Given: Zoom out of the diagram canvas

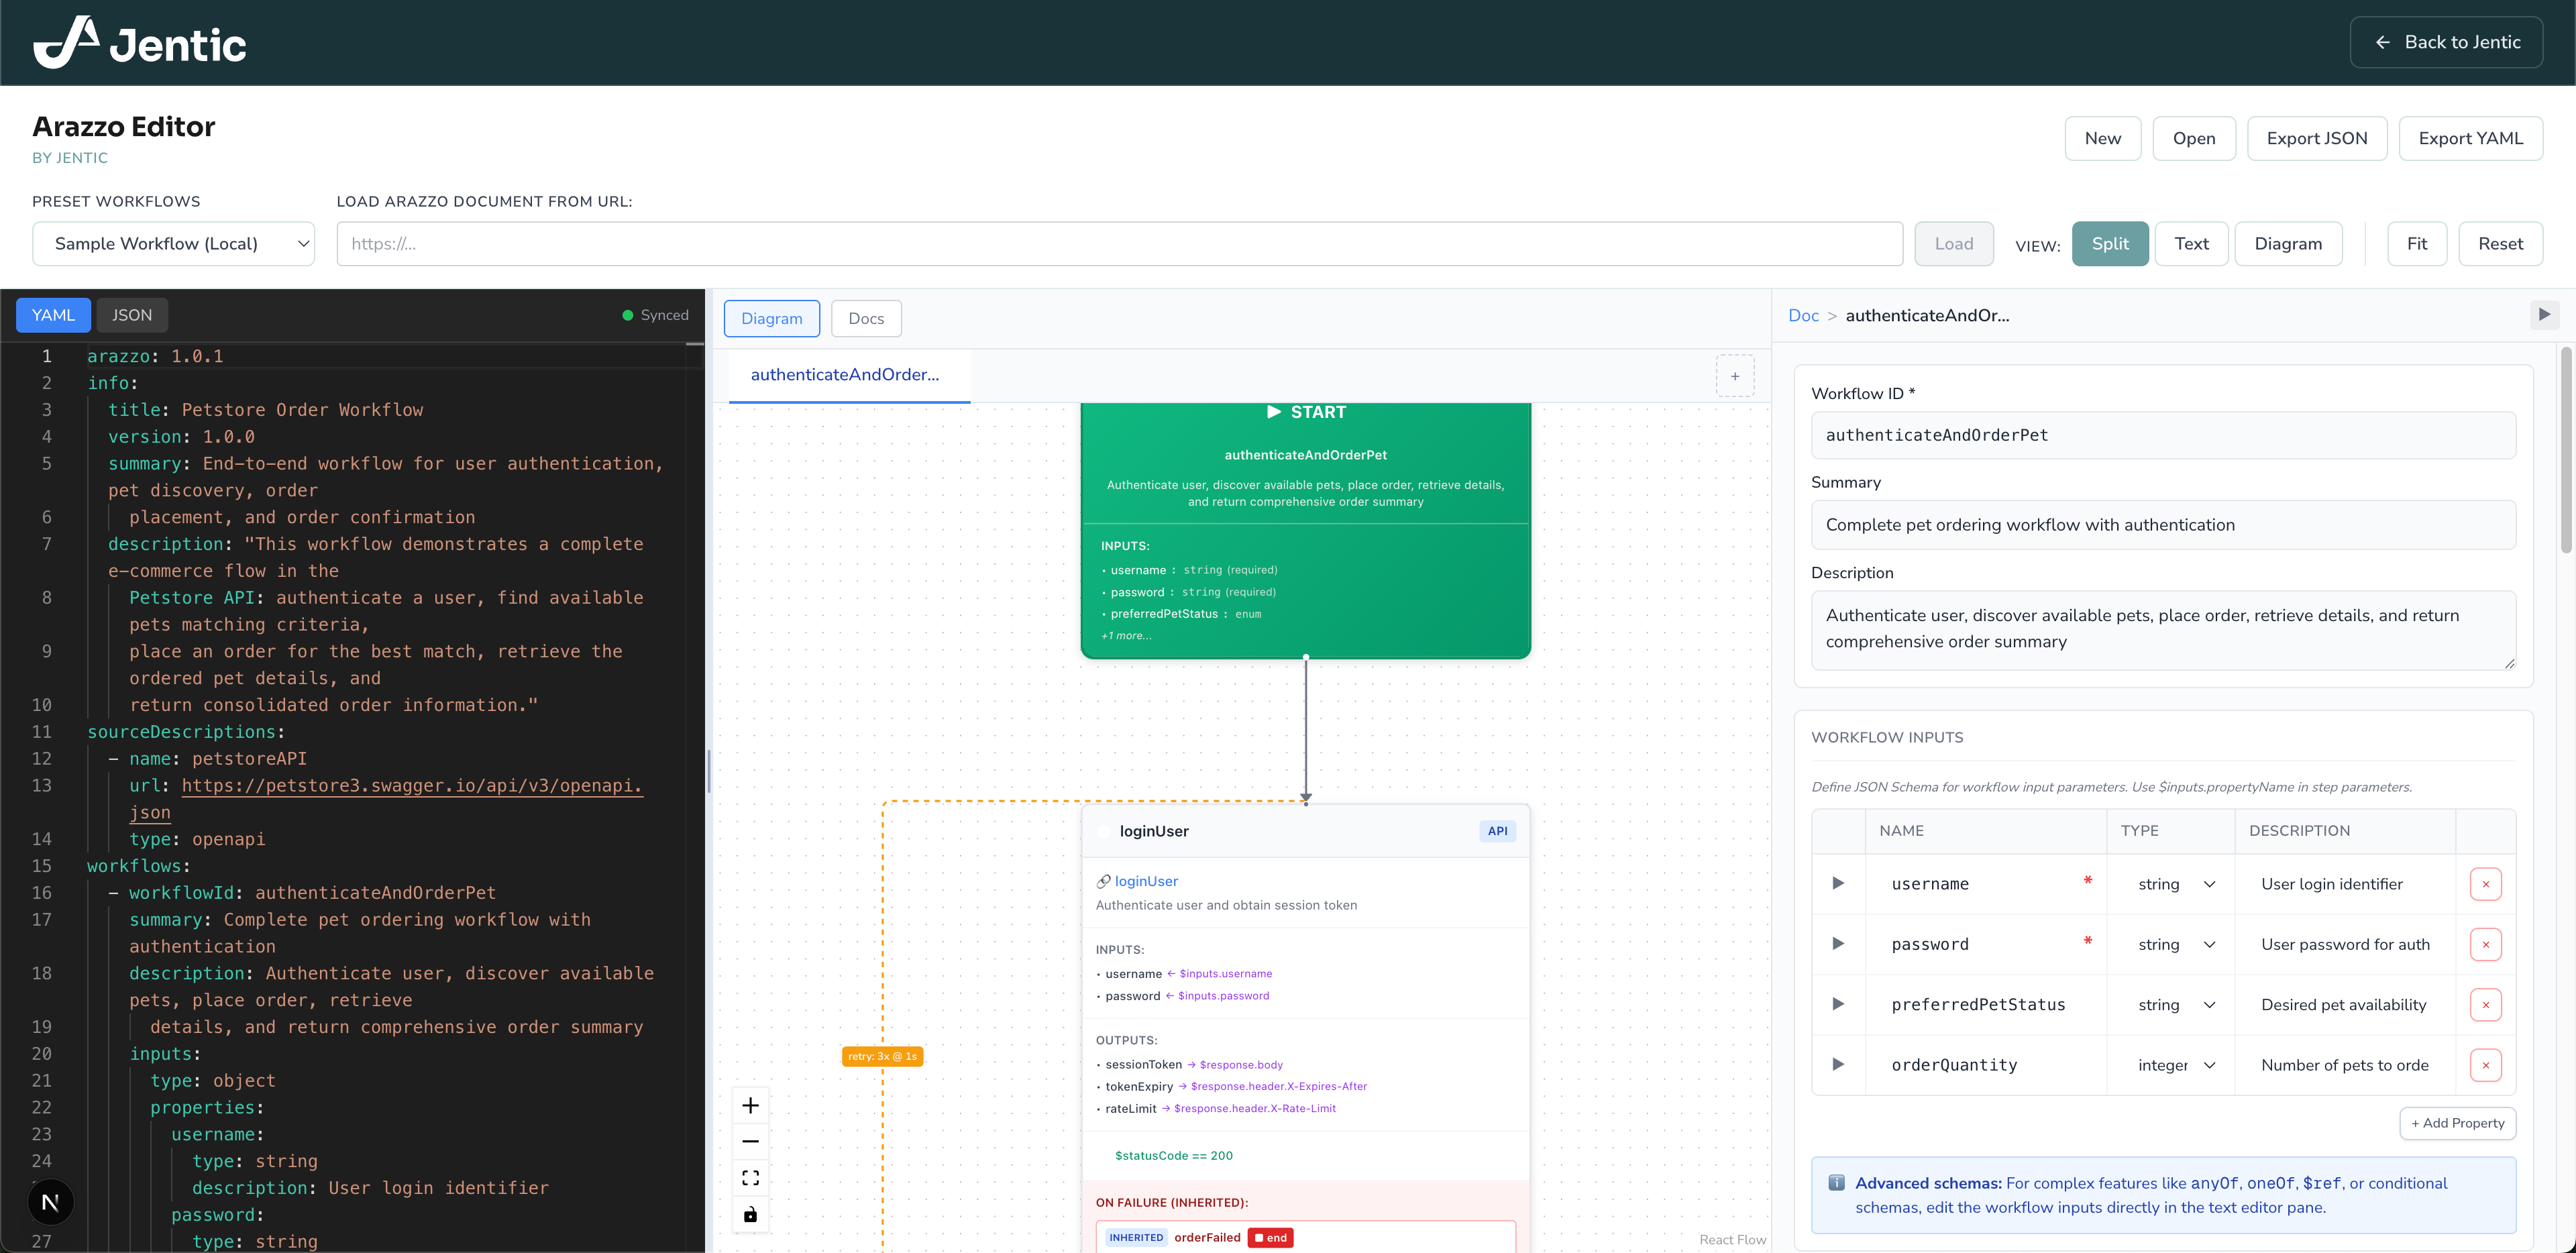Looking at the screenshot, I should coord(750,1141).
